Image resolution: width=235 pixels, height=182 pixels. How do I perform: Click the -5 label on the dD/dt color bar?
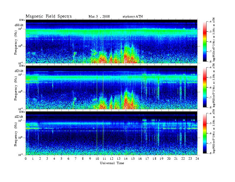coord(210,78)
